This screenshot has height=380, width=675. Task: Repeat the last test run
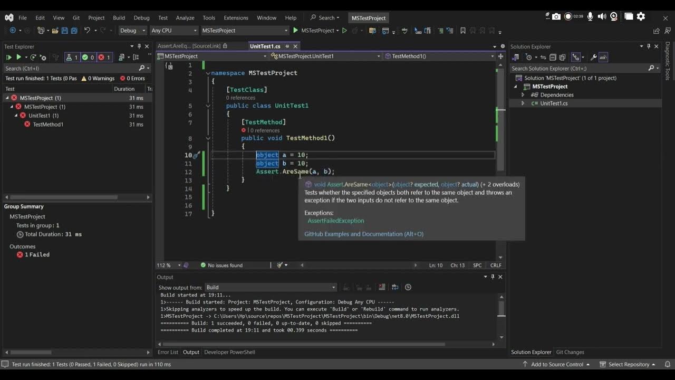pos(33,57)
